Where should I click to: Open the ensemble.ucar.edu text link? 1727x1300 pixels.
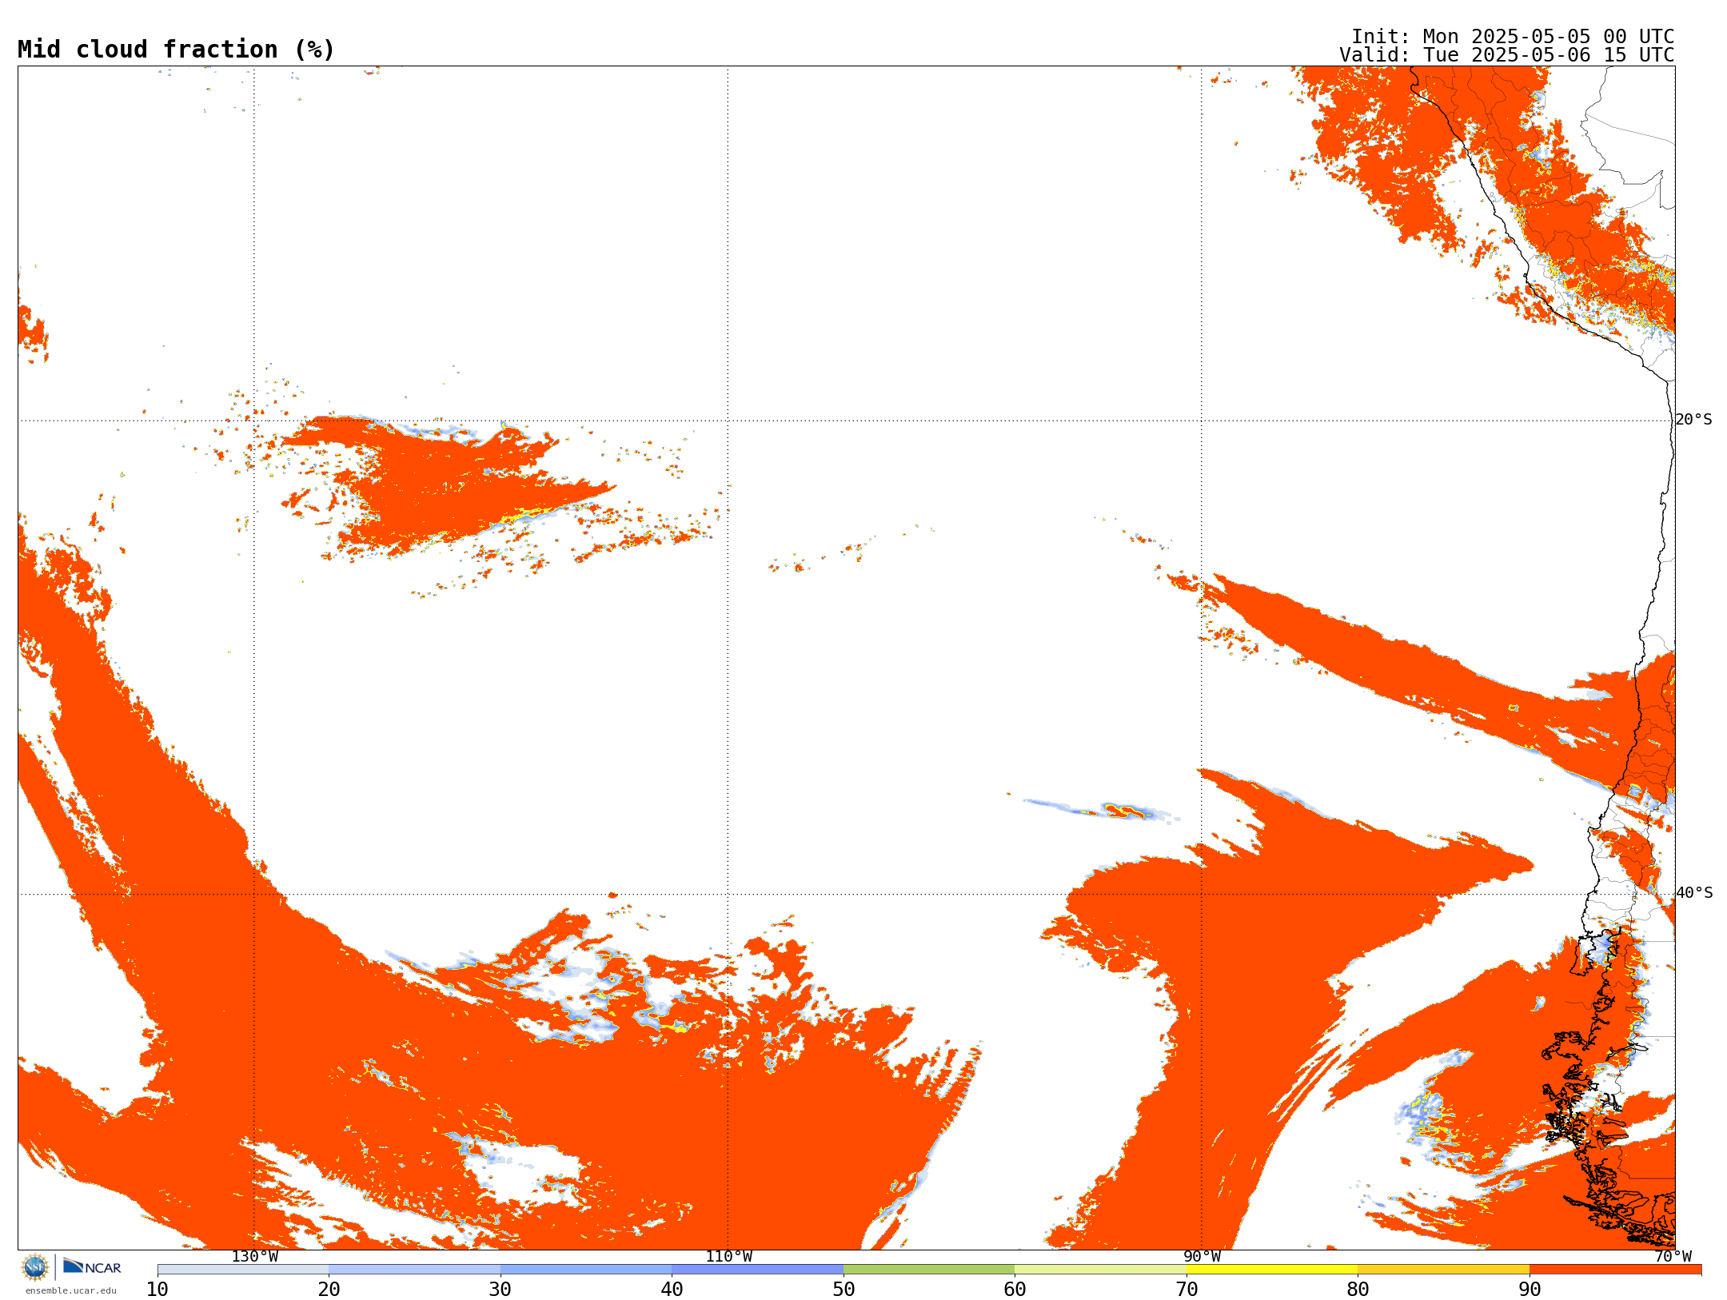(71, 1290)
